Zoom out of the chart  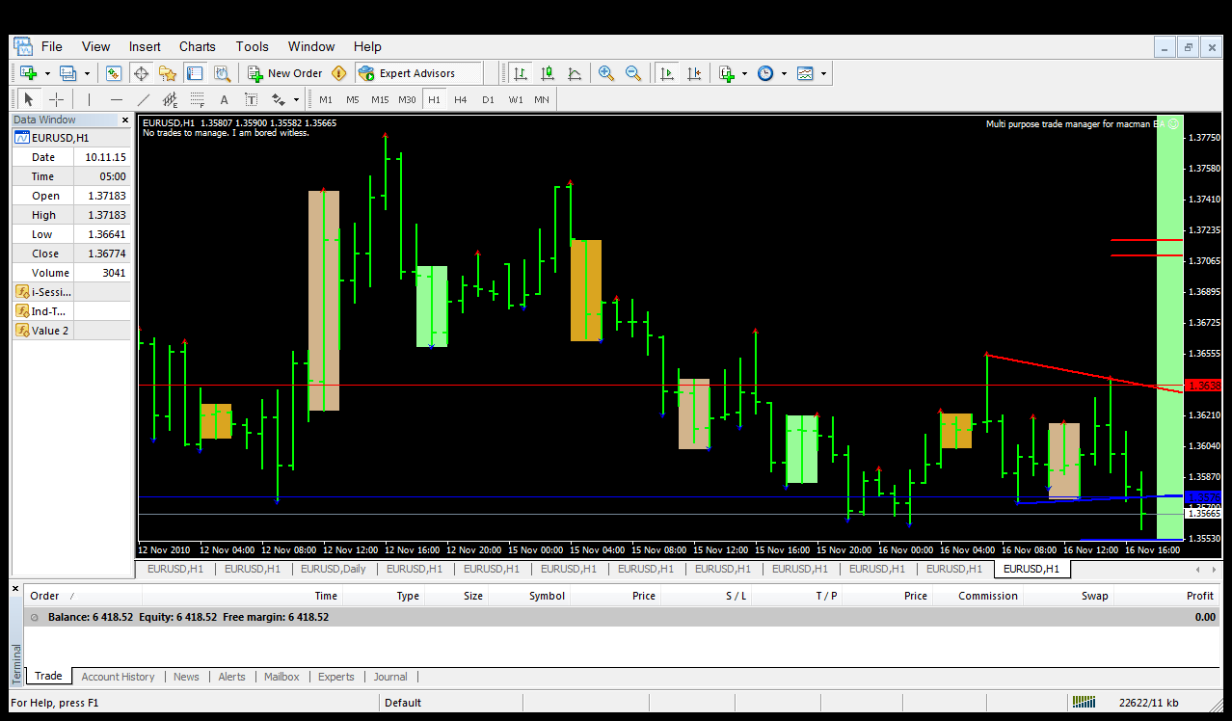pos(633,73)
